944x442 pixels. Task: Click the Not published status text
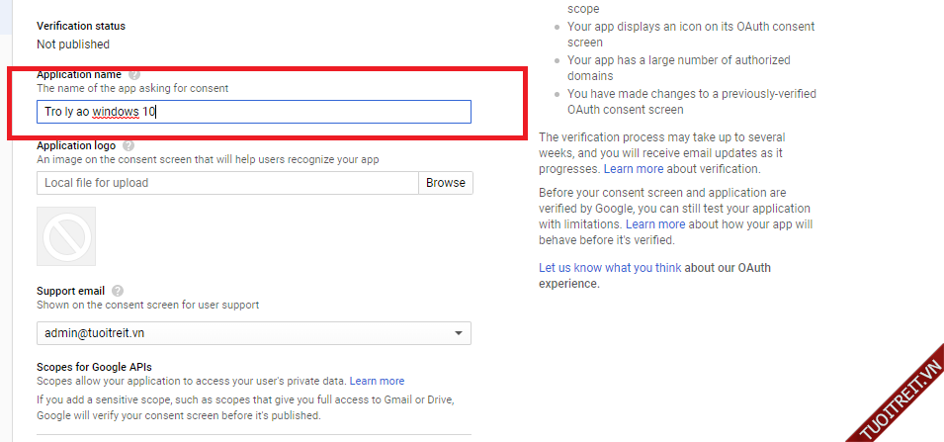pyautogui.click(x=73, y=44)
